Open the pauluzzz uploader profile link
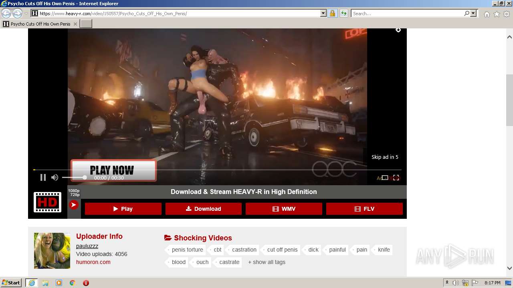Image resolution: width=513 pixels, height=288 pixels. (x=87, y=246)
